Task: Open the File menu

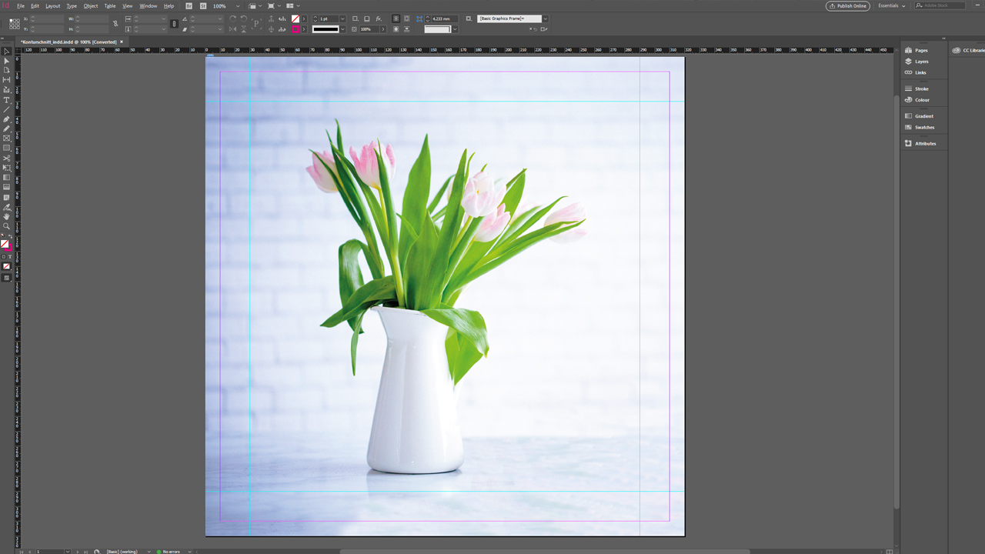Action: tap(21, 5)
